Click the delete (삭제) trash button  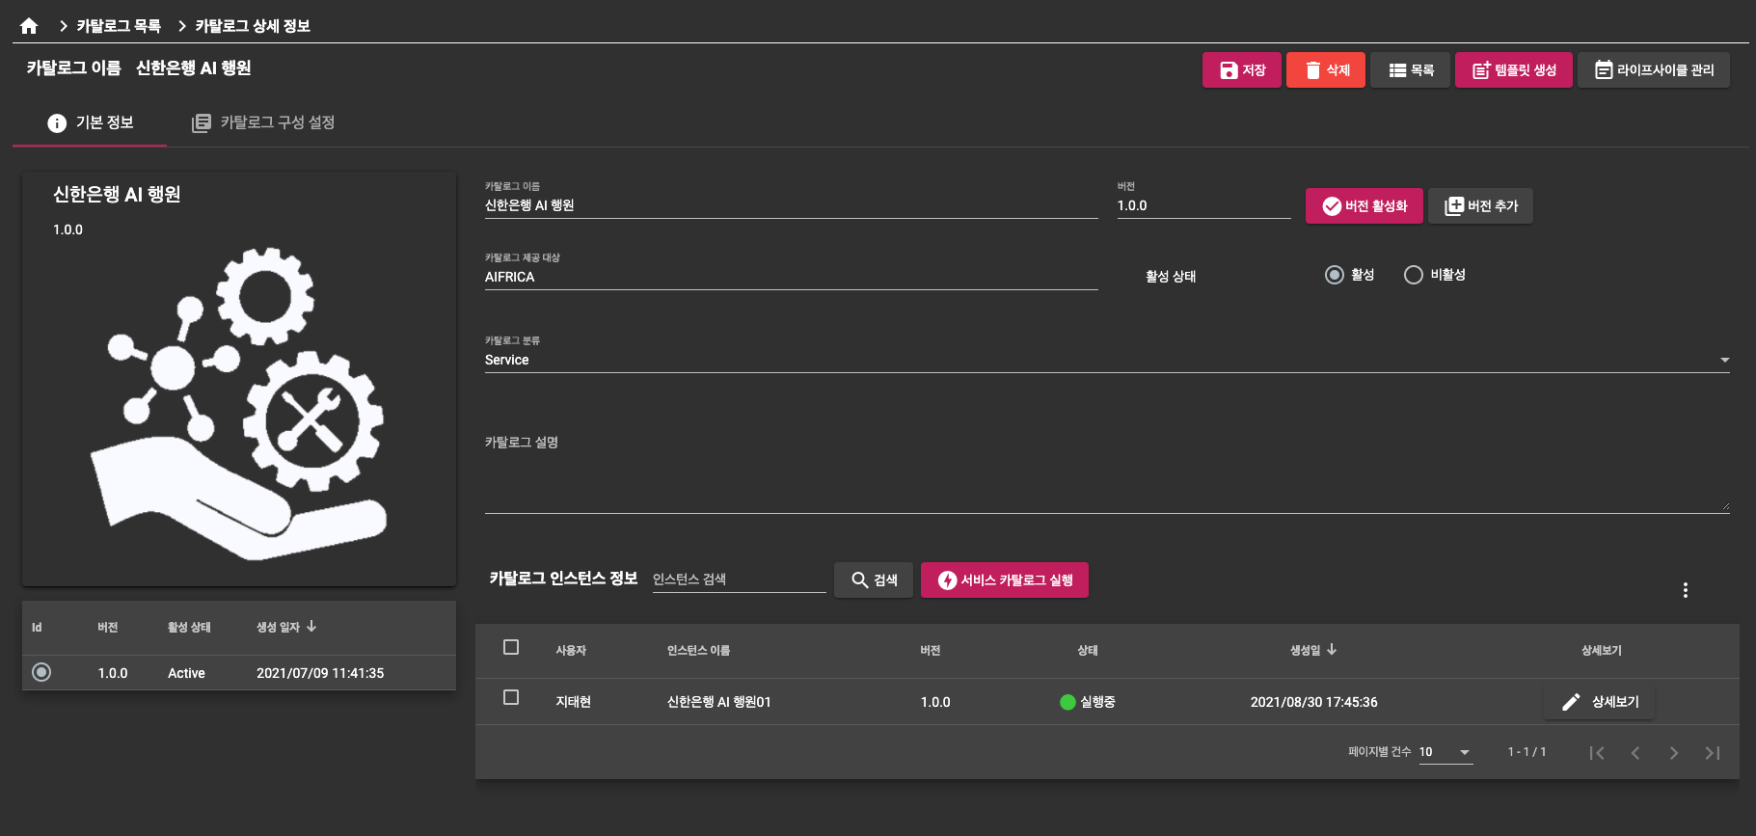coord(1325,70)
